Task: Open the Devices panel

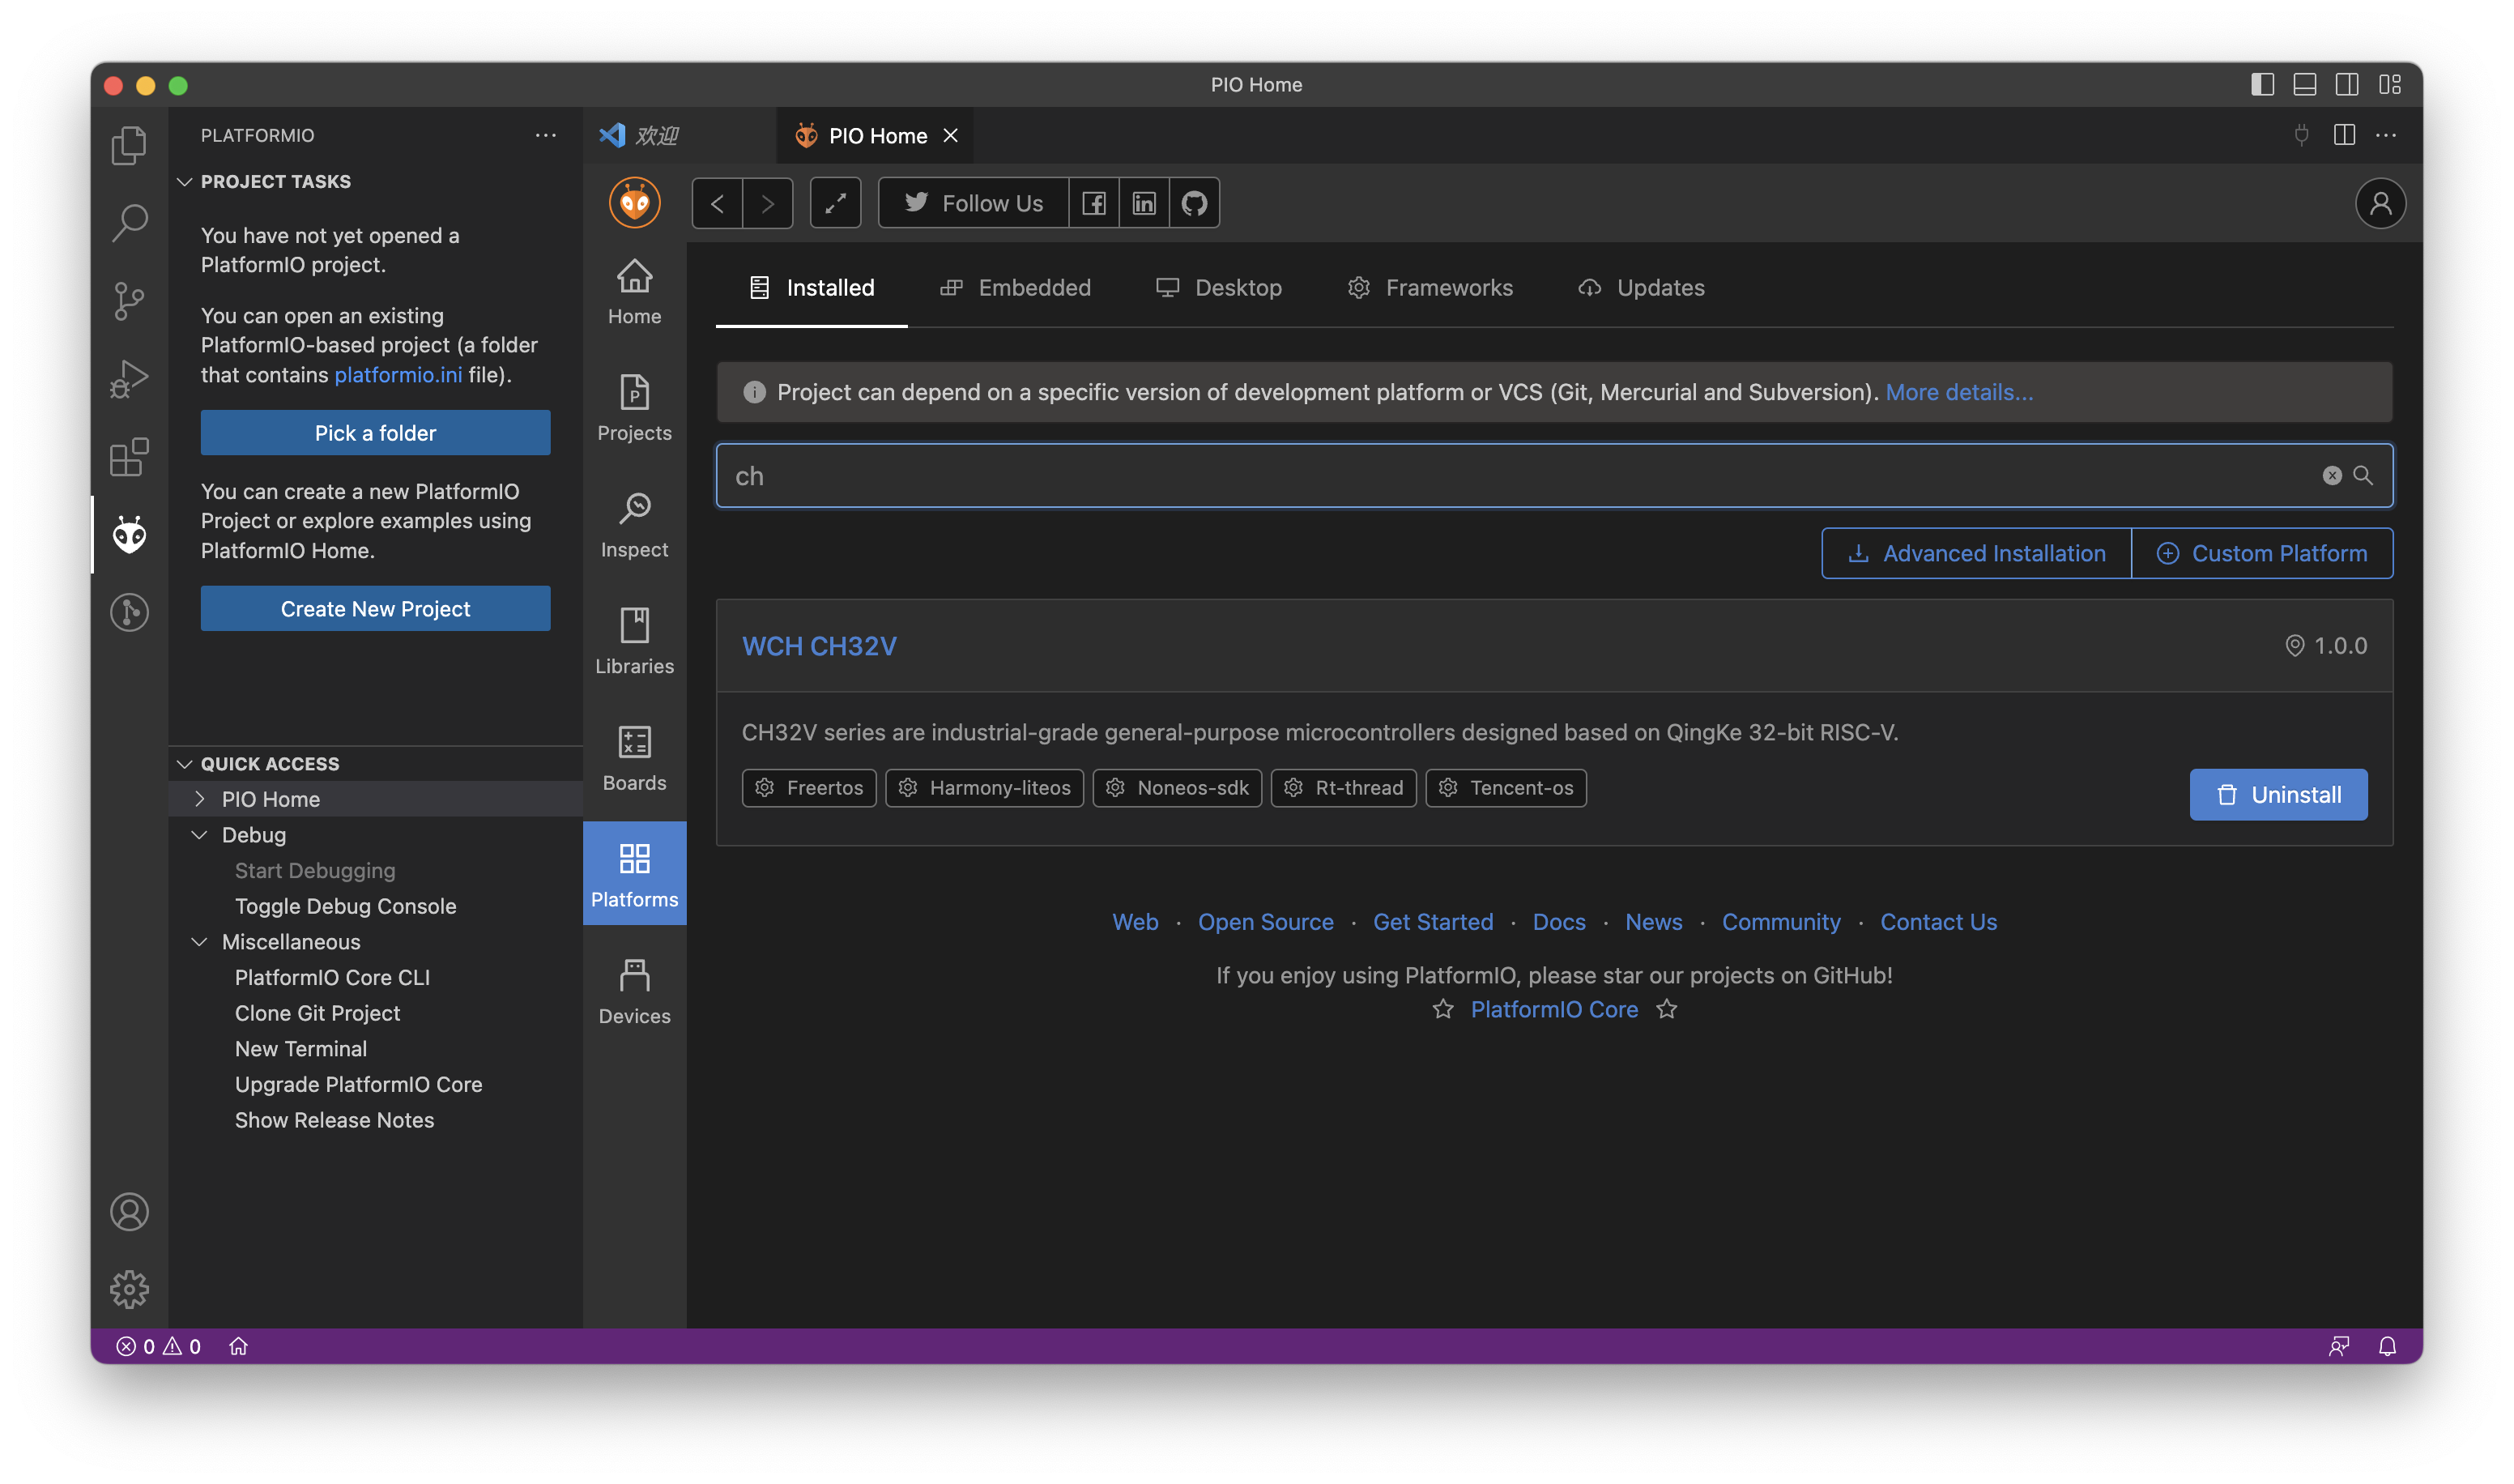Action: [633, 990]
